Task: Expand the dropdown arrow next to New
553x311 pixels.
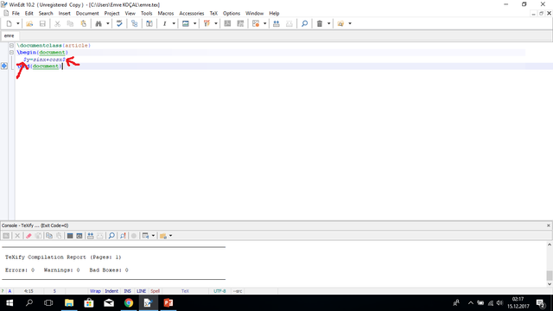Action: tap(17, 23)
